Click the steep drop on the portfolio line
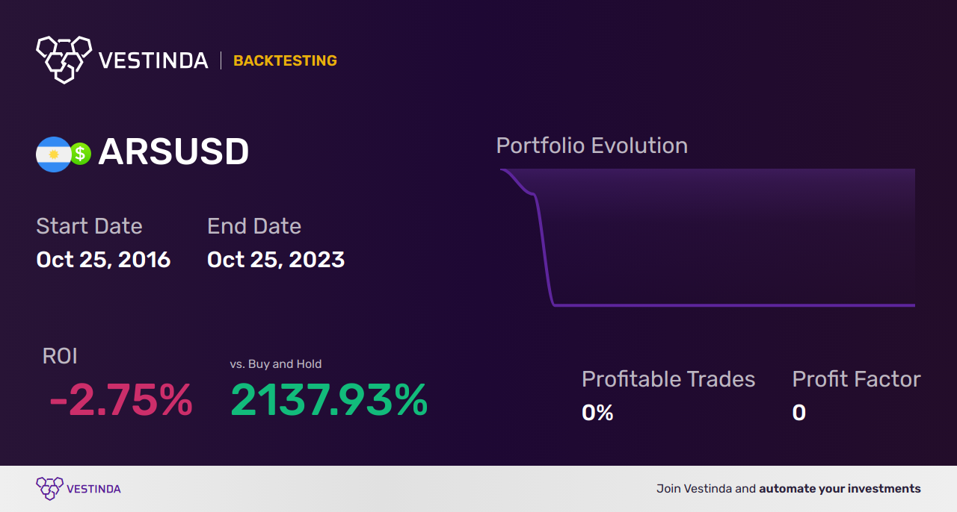The width and height of the screenshot is (957, 512). coord(544,250)
